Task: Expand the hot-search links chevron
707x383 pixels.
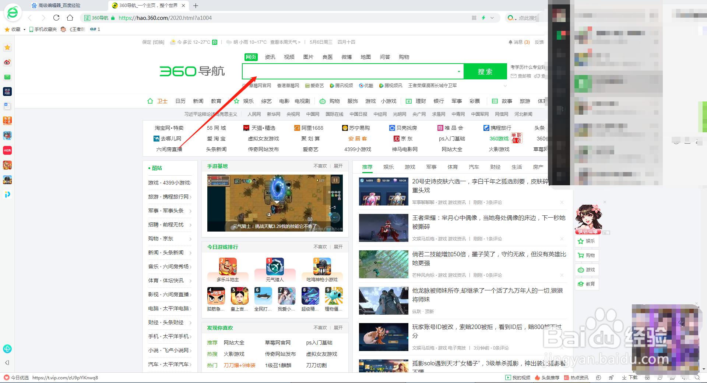Action: pyautogui.click(x=505, y=86)
